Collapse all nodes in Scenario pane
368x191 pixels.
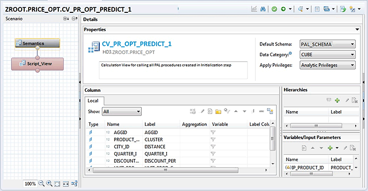(75, 19)
